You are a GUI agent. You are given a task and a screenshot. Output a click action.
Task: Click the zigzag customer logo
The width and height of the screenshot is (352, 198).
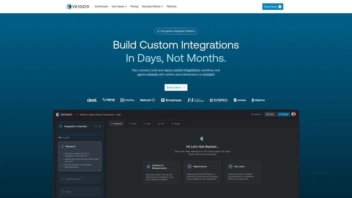(x=109, y=100)
